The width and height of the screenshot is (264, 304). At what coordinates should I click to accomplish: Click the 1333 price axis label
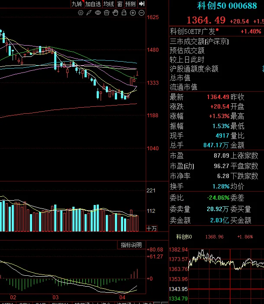(x=153, y=83)
